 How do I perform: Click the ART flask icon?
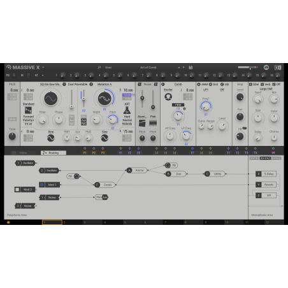[127, 110]
